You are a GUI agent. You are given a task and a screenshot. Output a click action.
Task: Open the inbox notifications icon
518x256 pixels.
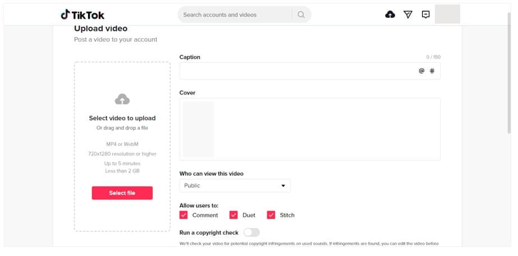(x=425, y=15)
